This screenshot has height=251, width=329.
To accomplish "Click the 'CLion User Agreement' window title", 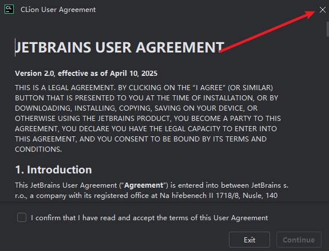I will 58,10.
